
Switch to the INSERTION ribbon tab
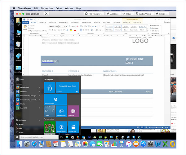[43, 22]
